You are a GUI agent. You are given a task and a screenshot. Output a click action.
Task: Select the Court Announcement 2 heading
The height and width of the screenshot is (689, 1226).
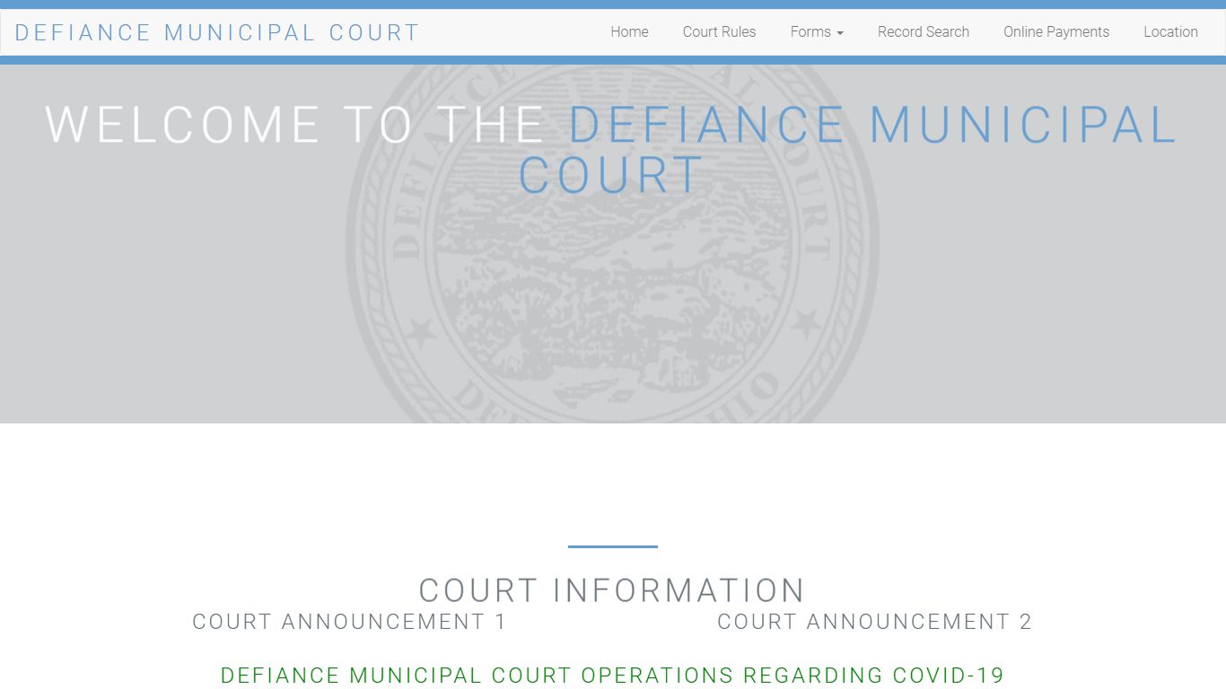coord(875,622)
